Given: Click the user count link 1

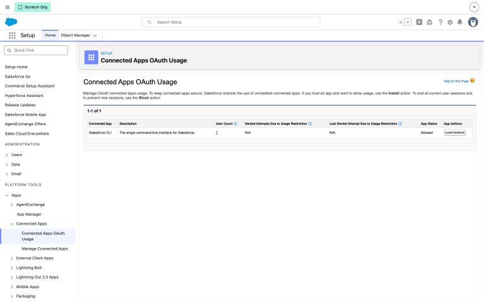Looking at the screenshot, I should coord(217,133).
